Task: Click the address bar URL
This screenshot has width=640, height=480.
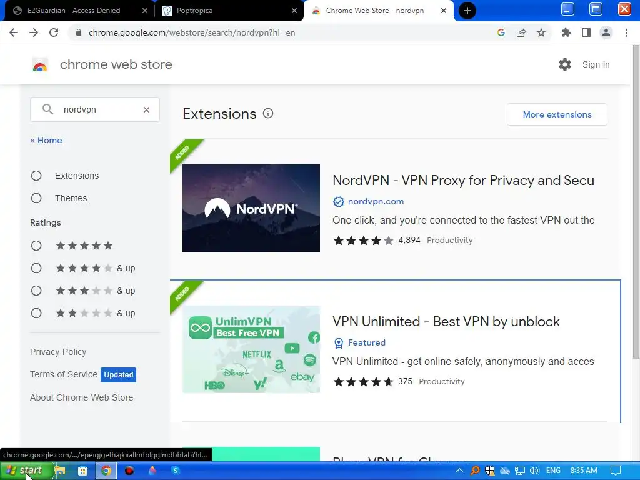Action: pos(192,32)
